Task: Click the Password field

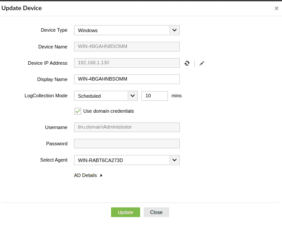Action: [127, 144]
